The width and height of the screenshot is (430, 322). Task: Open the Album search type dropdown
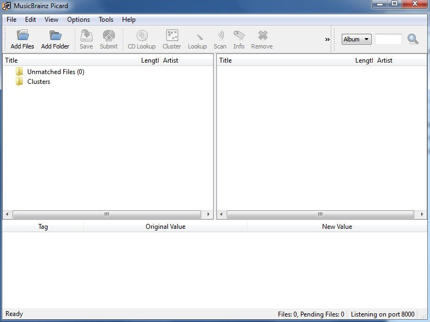tap(356, 39)
